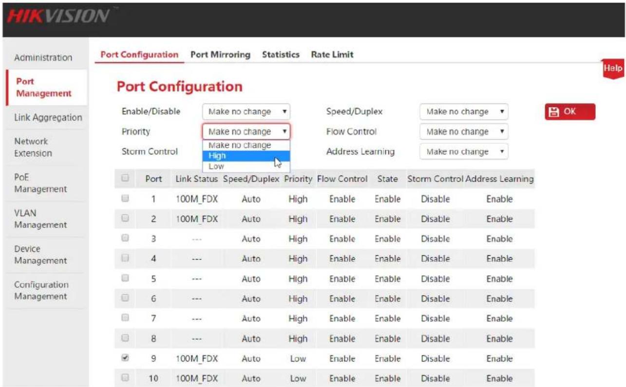The height and width of the screenshot is (387, 626).
Task: Switch to the Rate Limit tab
Action: [332, 54]
